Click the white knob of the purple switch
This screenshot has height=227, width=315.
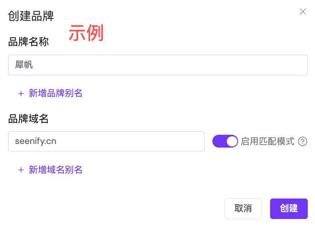point(232,141)
